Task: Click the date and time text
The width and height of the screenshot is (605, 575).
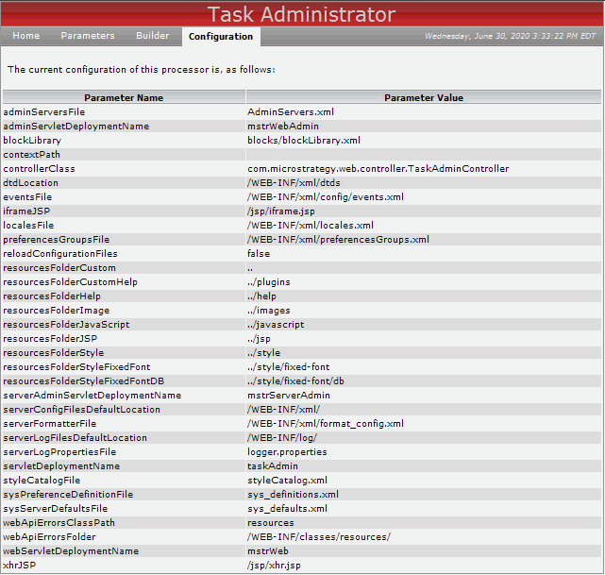Action: coord(510,36)
